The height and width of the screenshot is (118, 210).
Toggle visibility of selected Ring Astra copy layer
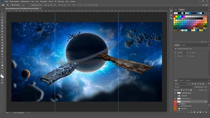pos(175,102)
